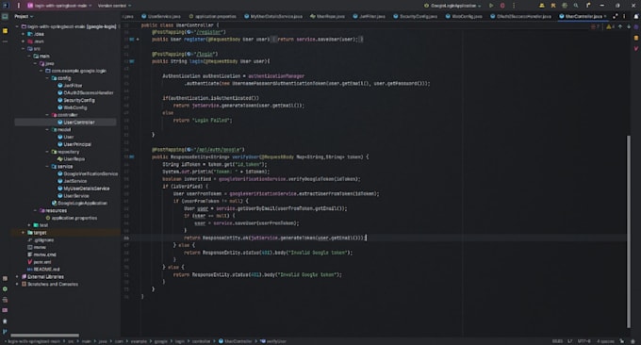This screenshot has width=641, height=345.
Task: Click the gutter endpoint icon beside login method
Action: tap(132, 61)
